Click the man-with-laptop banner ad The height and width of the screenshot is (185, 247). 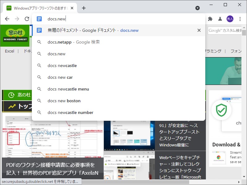(x=224, y=71)
